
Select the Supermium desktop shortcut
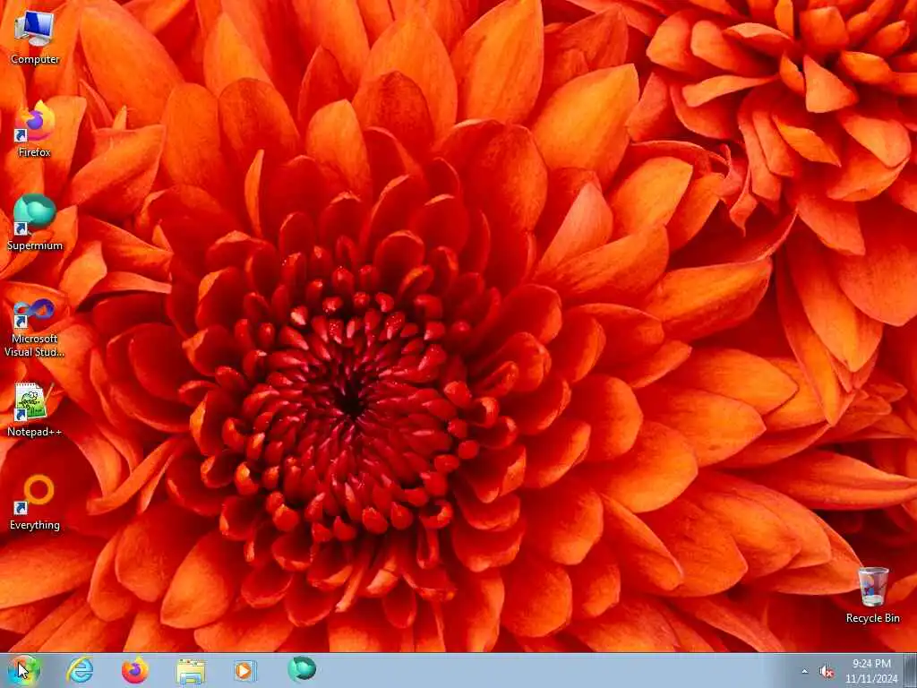pyautogui.click(x=35, y=223)
